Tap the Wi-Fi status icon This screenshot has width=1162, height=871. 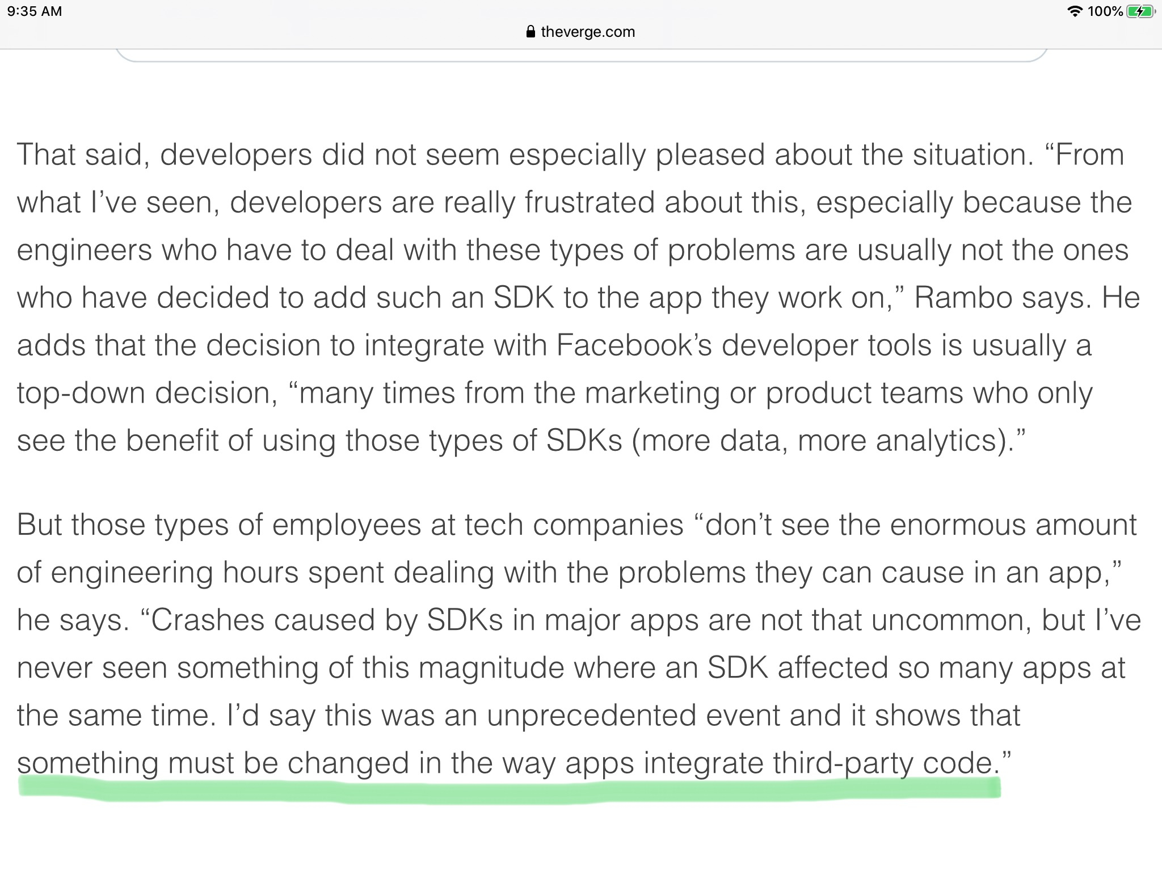pyautogui.click(x=1075, y=11)
